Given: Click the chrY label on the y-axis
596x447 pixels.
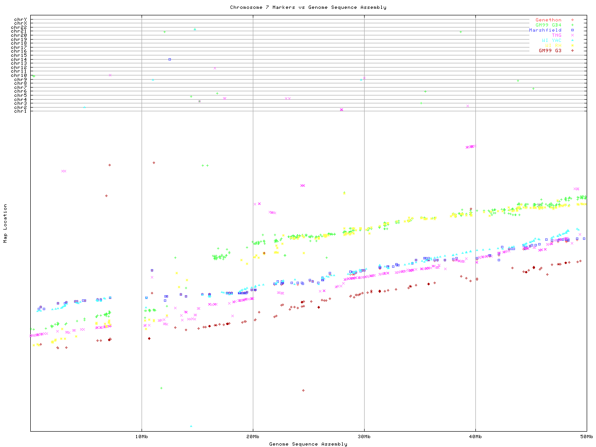Looking at the screenshot, I should pos(20,19).
